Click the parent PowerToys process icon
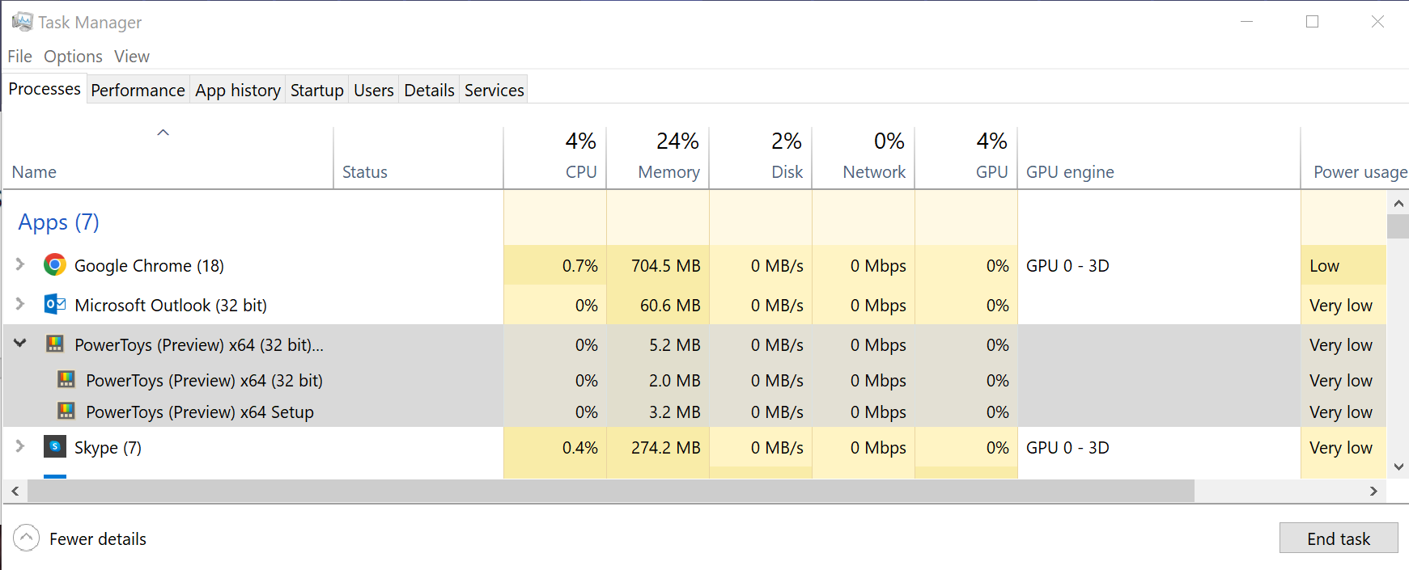 [55, 344]
